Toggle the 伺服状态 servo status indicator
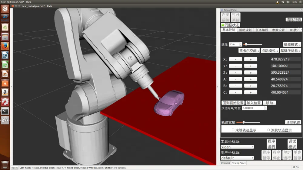The width and height of the screenshot is (303, 170). pyautogui.click(x=230, y=25)
